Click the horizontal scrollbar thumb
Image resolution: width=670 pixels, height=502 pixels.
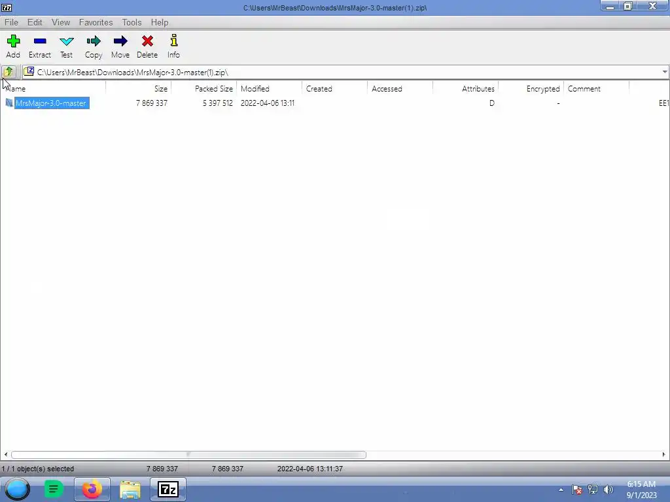[188, 454]
